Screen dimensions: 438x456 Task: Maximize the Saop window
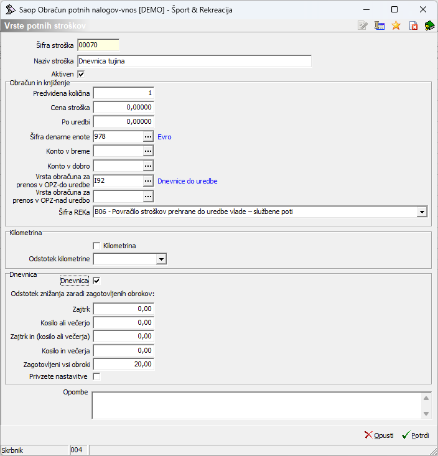coord(394,9)
